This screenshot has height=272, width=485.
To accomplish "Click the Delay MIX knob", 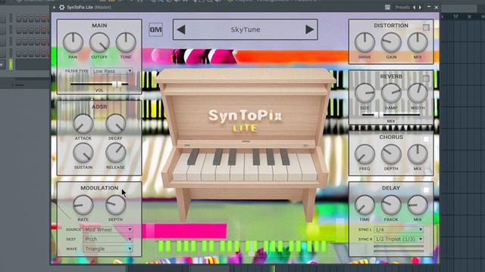I will tap(418, 205).
